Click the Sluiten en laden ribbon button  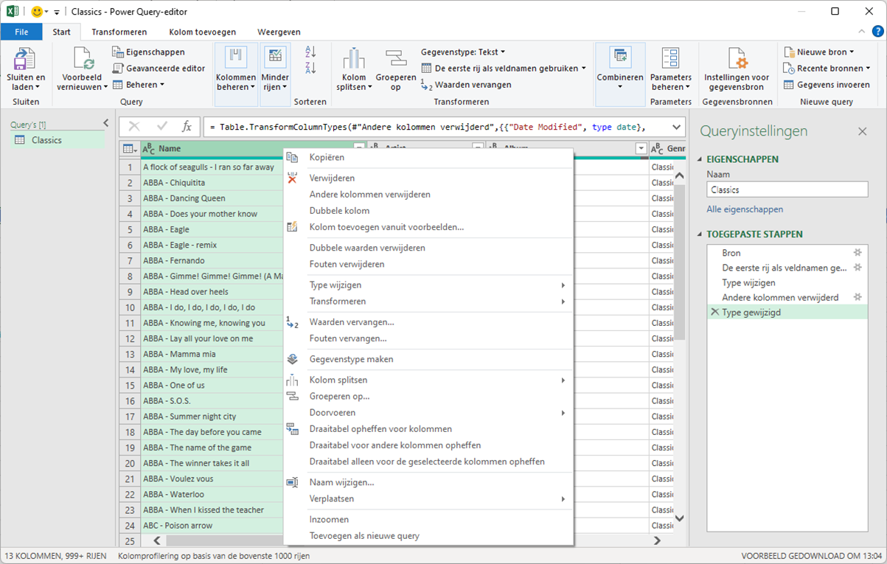[26, 69]
